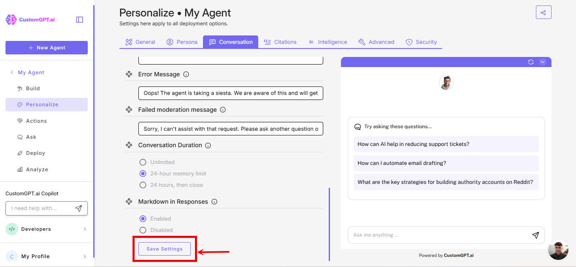Click the share icon button
Viewport: 576px width, 267px height.
(x=544, y=12)
